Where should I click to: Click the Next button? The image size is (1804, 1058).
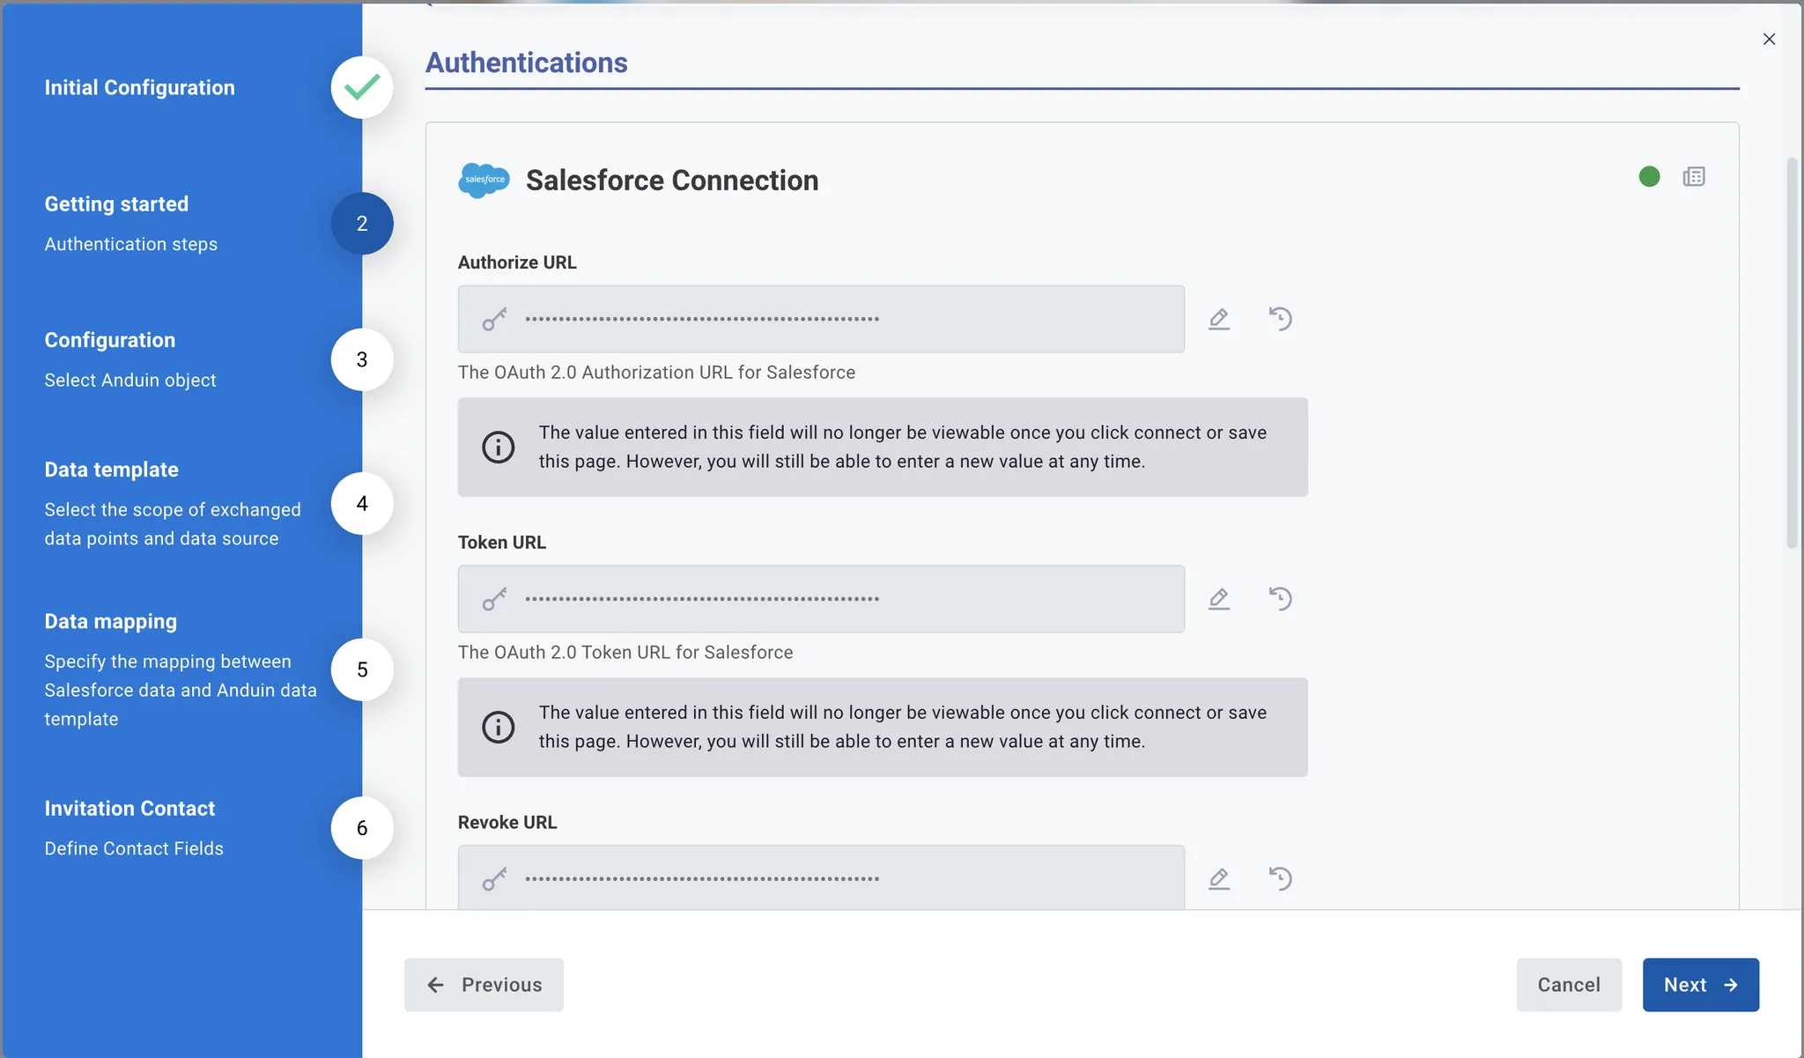pyautogui.click(x=1701, y=985)
